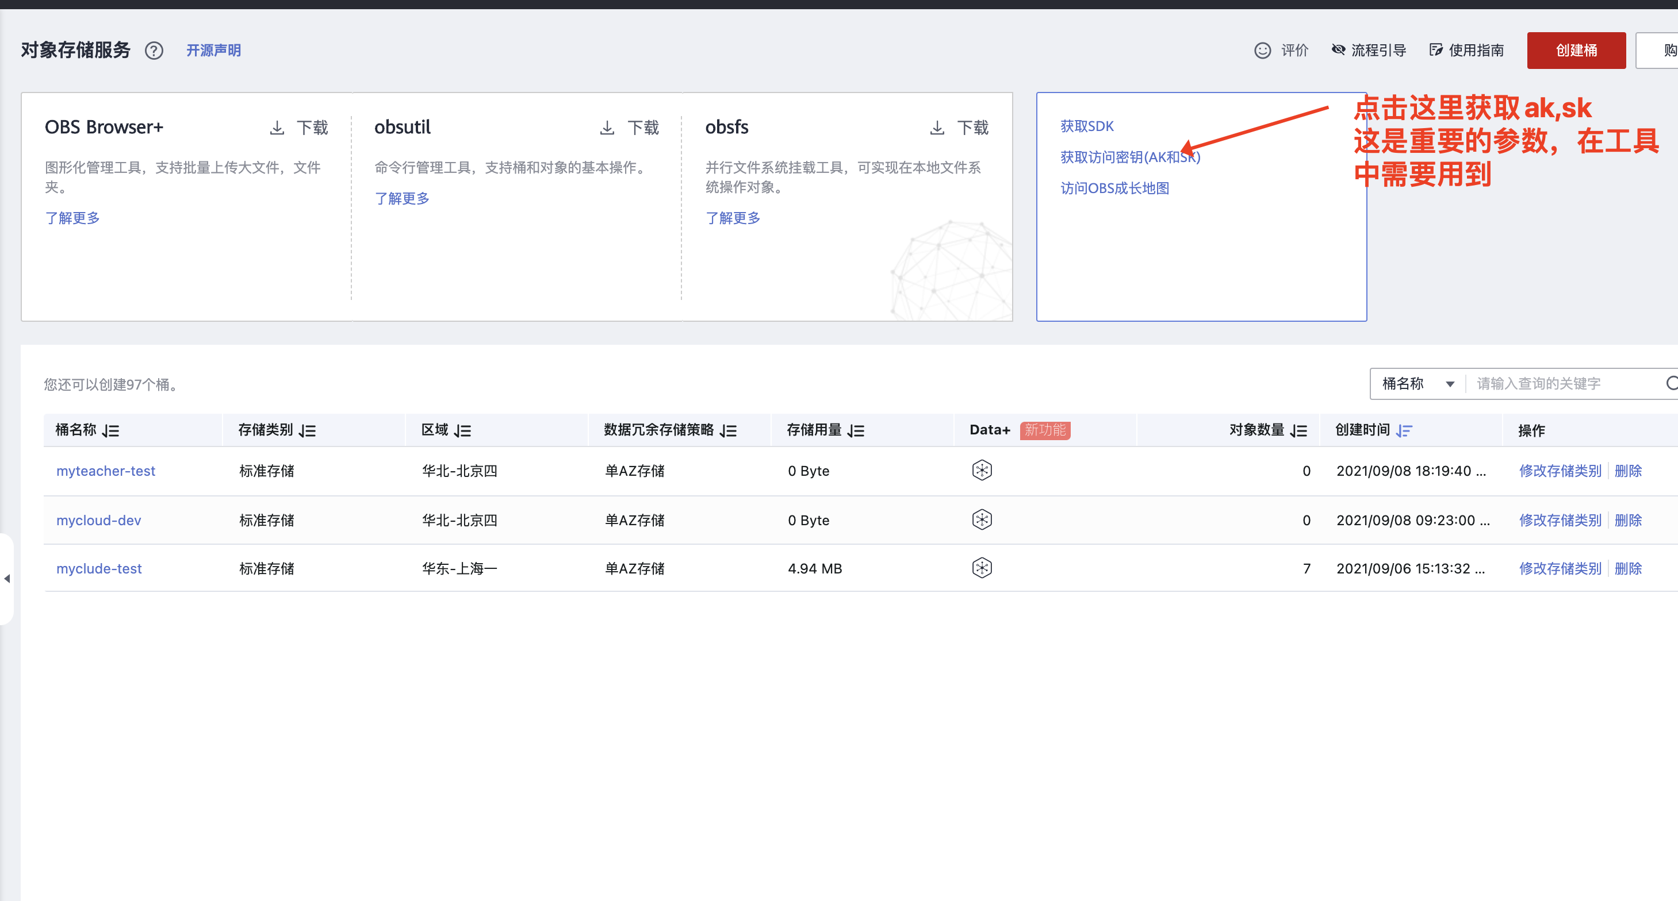
Task: Click the 创建桶 button
Action: [1576, 50]
